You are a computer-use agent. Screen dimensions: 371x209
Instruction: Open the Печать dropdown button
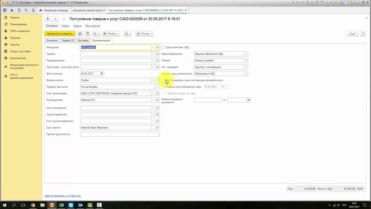click(x=111, y=34)
